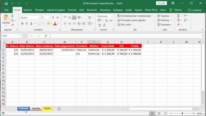This screenshot has width=206, height=116.
Task: Click the thousands separator 000 icon
Action: tap(111, 21)
